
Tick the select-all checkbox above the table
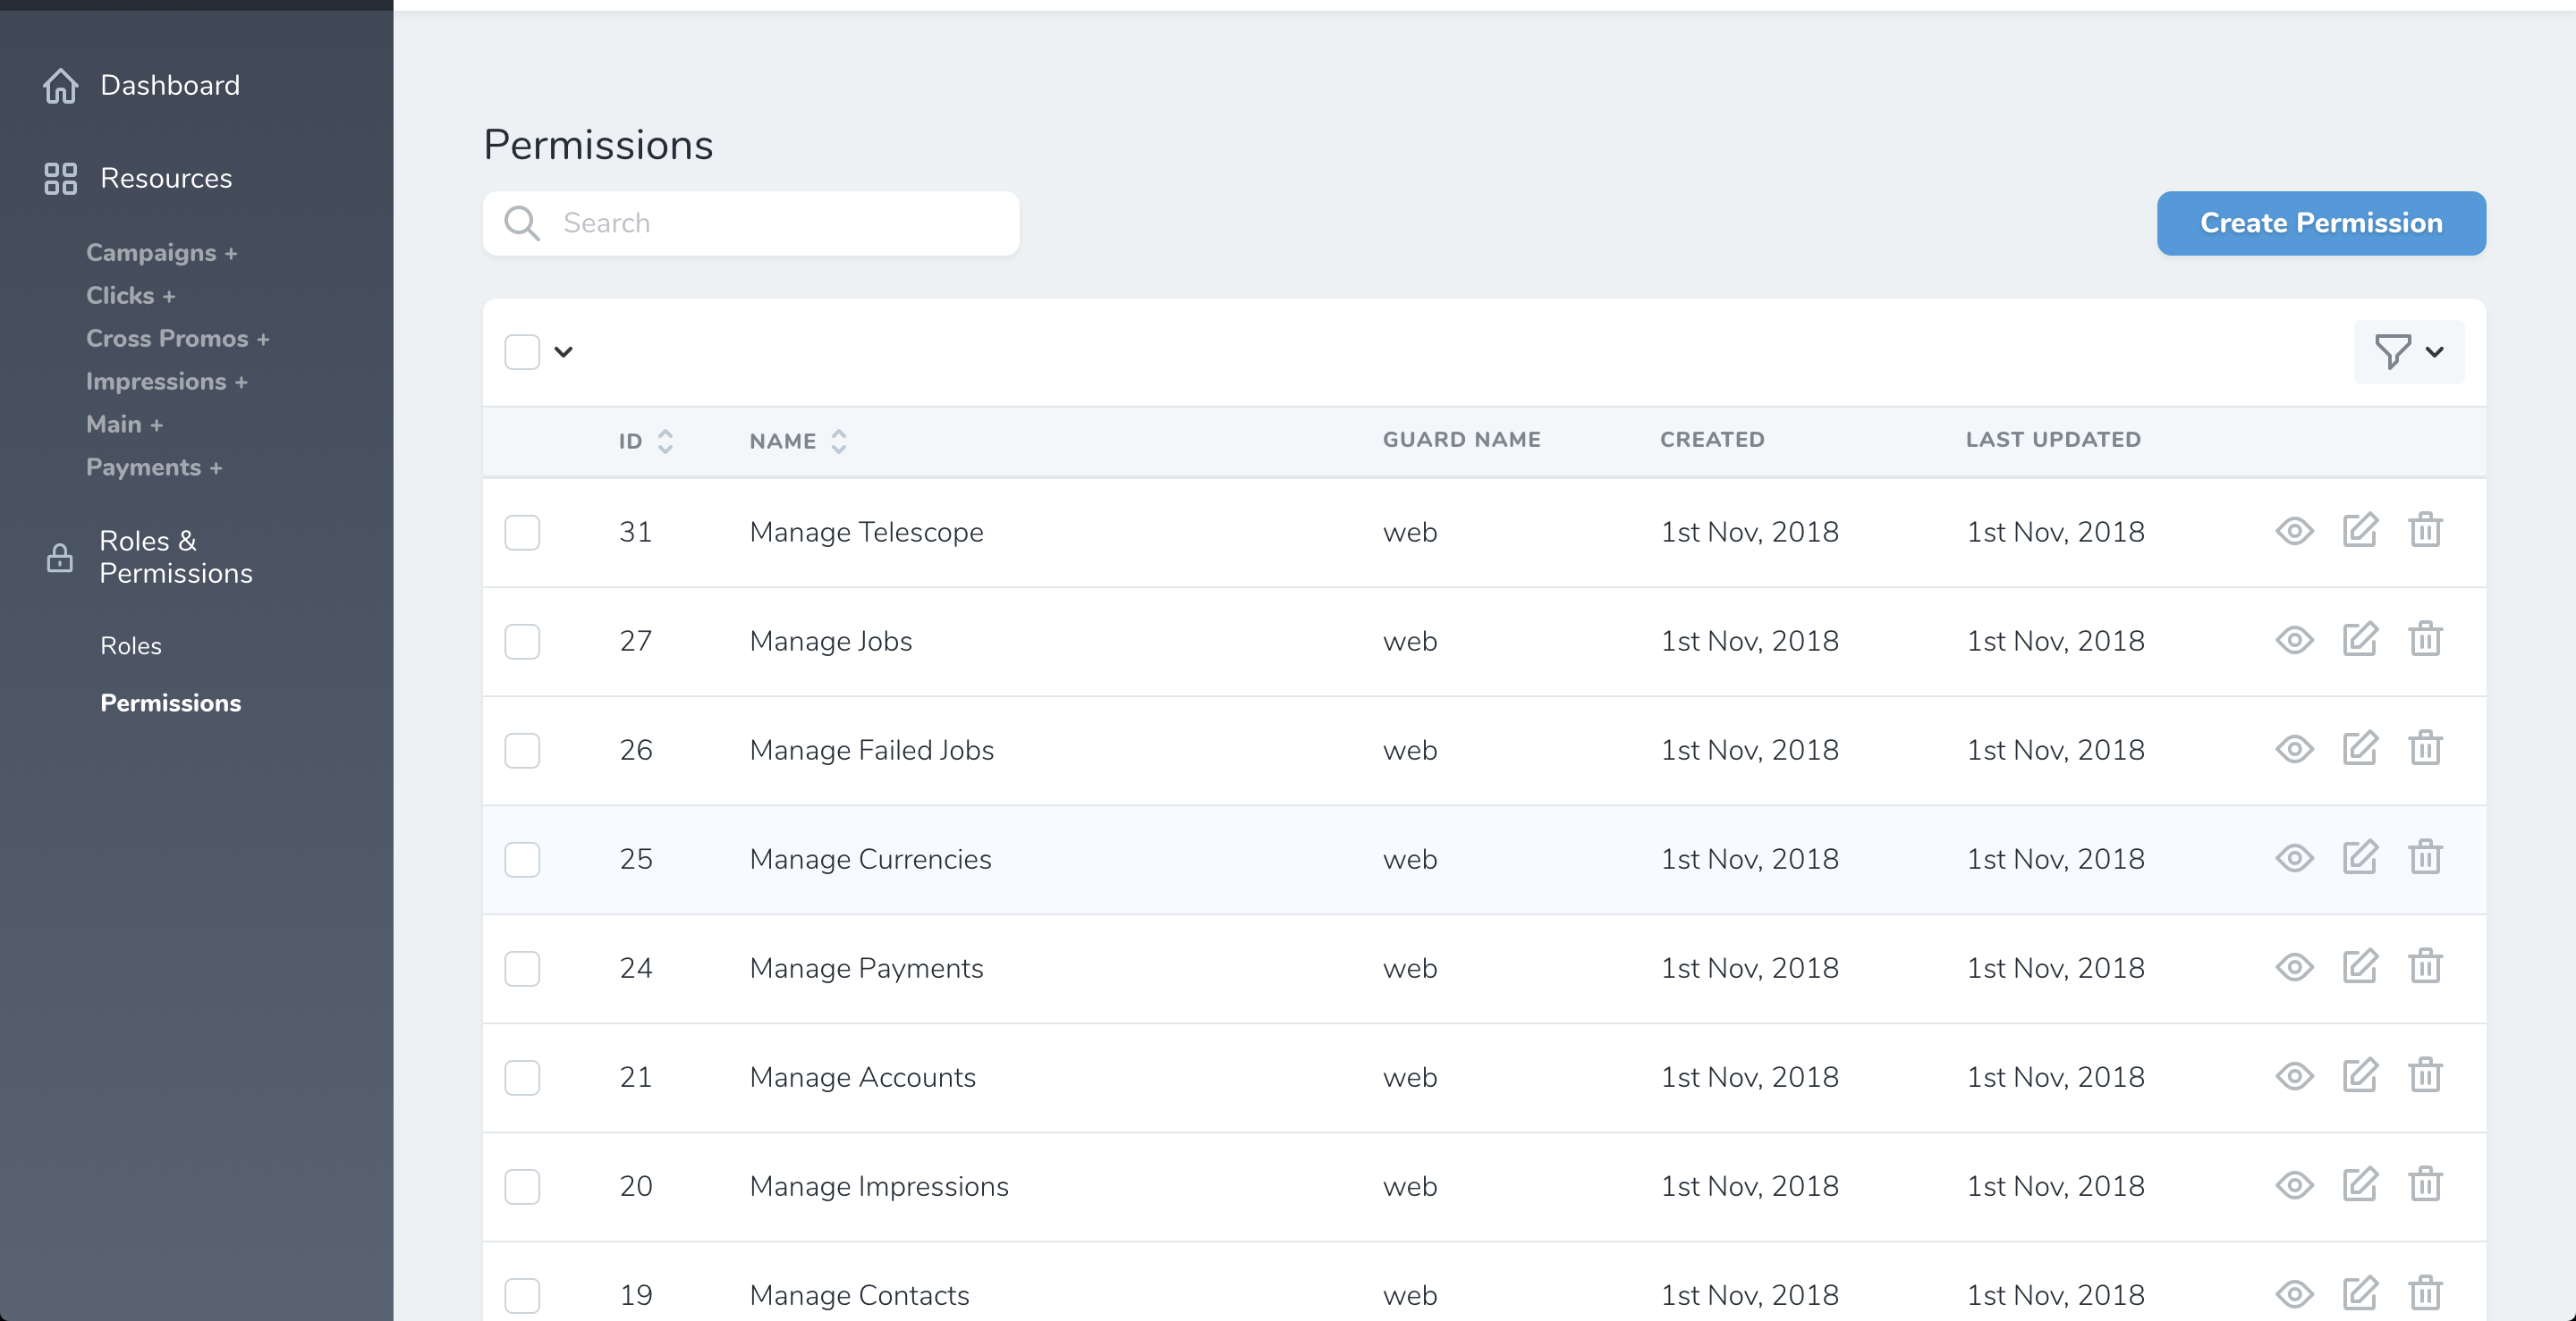522,352
